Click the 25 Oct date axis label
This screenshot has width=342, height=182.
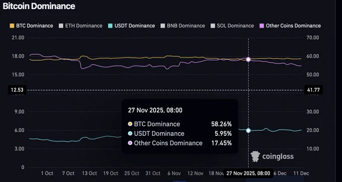(132, 173)
